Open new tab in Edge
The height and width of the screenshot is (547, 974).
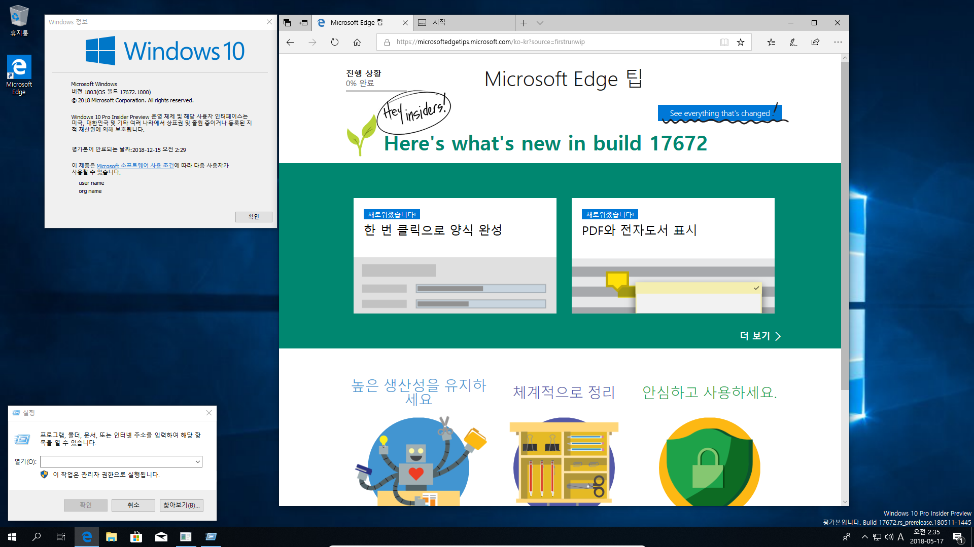pos(524,23)
